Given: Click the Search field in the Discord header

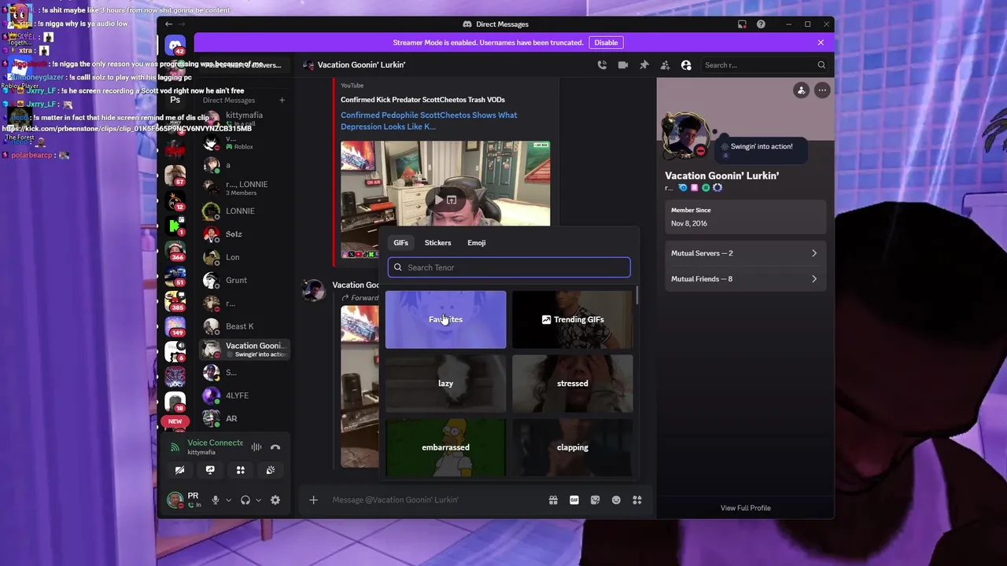Looking at the screenshot, I should pyautogui.click(x=765, y=65).
